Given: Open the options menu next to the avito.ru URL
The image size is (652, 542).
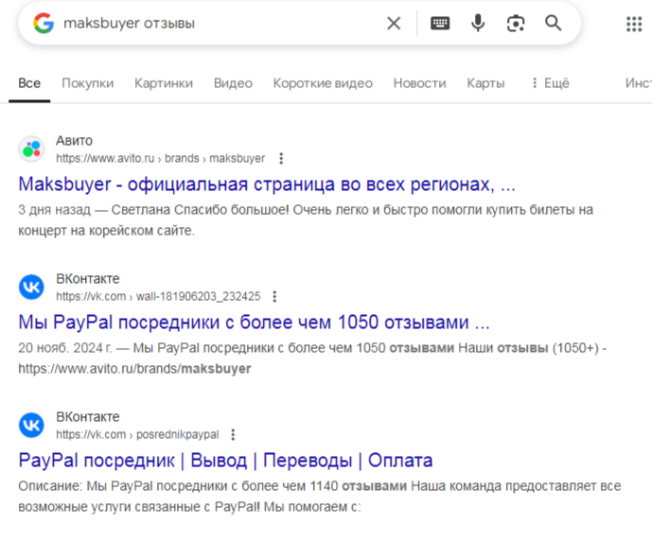Looking at the screenshot, I should pos(281,158).
